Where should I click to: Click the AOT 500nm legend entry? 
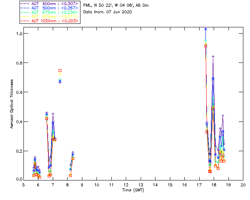pos(50,8)
